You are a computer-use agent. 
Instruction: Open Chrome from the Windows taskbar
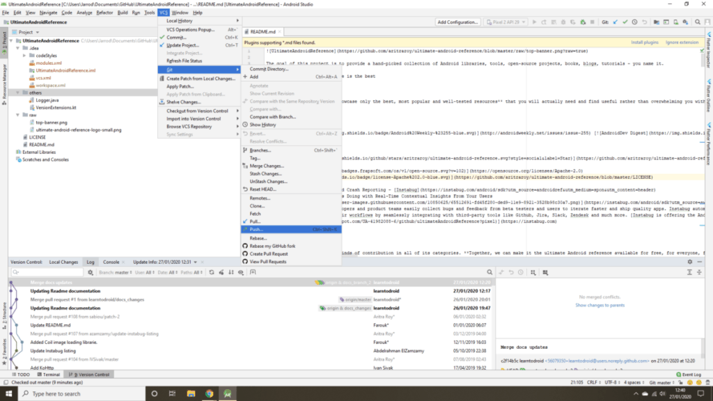pyautogui.click(x=209, y=393)
